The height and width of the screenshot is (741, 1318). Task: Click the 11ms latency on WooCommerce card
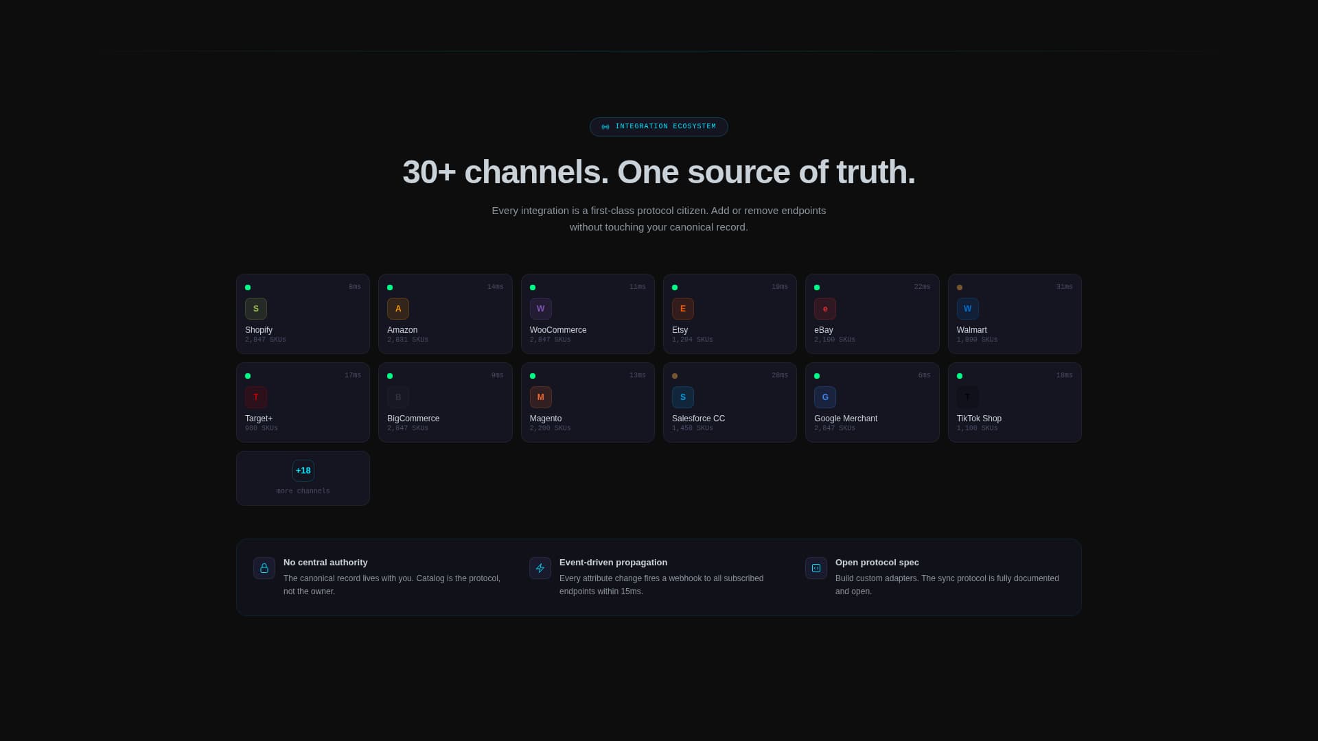pos(638,287)
